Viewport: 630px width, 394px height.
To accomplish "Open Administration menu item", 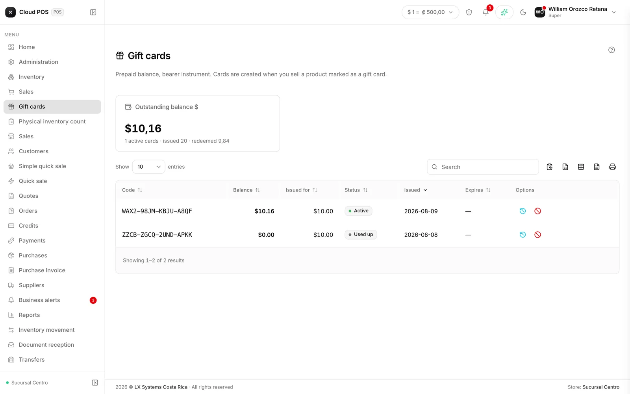I will 52,62.
